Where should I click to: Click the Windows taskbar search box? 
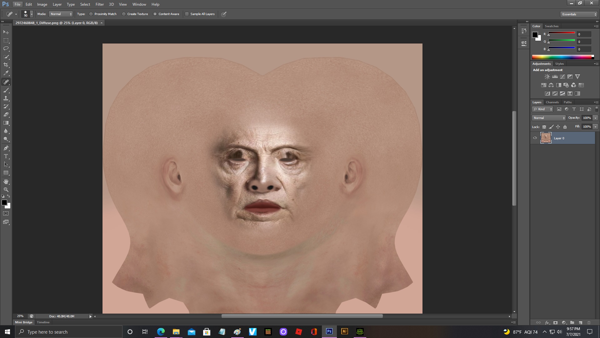click(69, 332)
